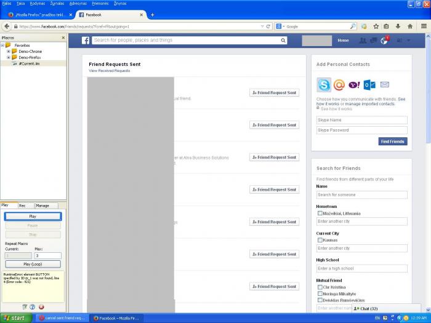Go to Facebook Home link
Image resolution: width=431 pixels, height=323 pixels.
click(343, 41)
